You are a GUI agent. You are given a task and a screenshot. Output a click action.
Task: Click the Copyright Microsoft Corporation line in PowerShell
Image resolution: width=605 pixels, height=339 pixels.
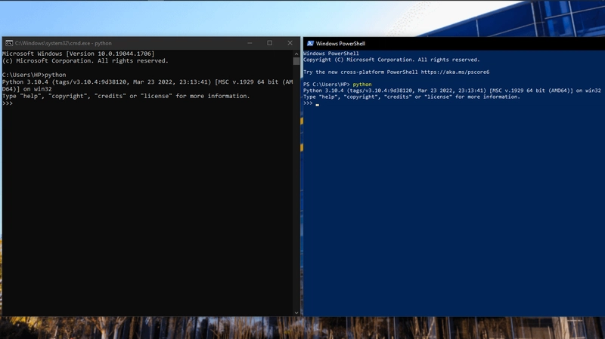coord(391,60)
